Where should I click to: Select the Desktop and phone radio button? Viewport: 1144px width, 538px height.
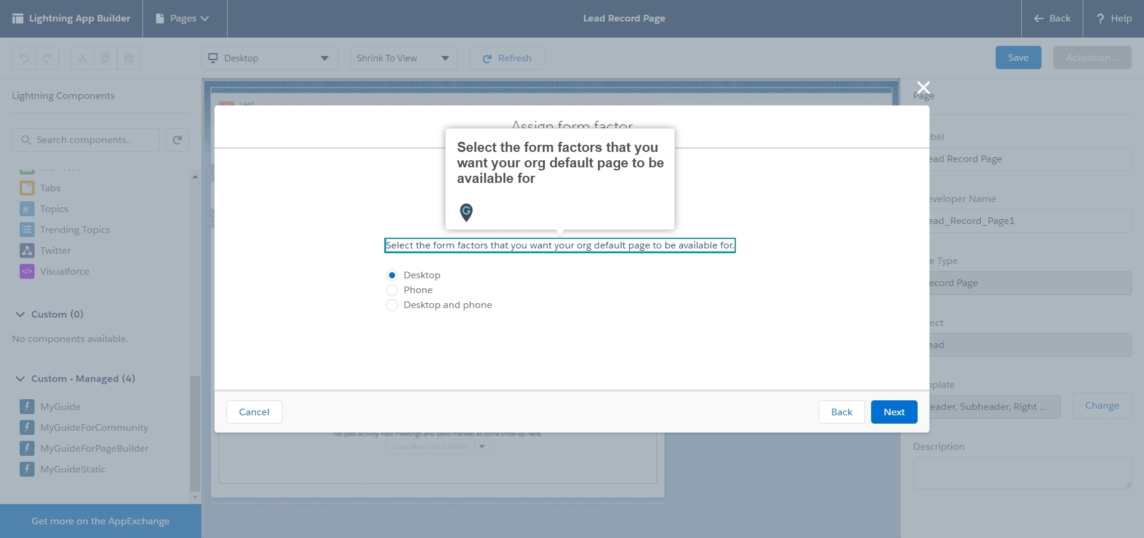[x=391, y=305]
